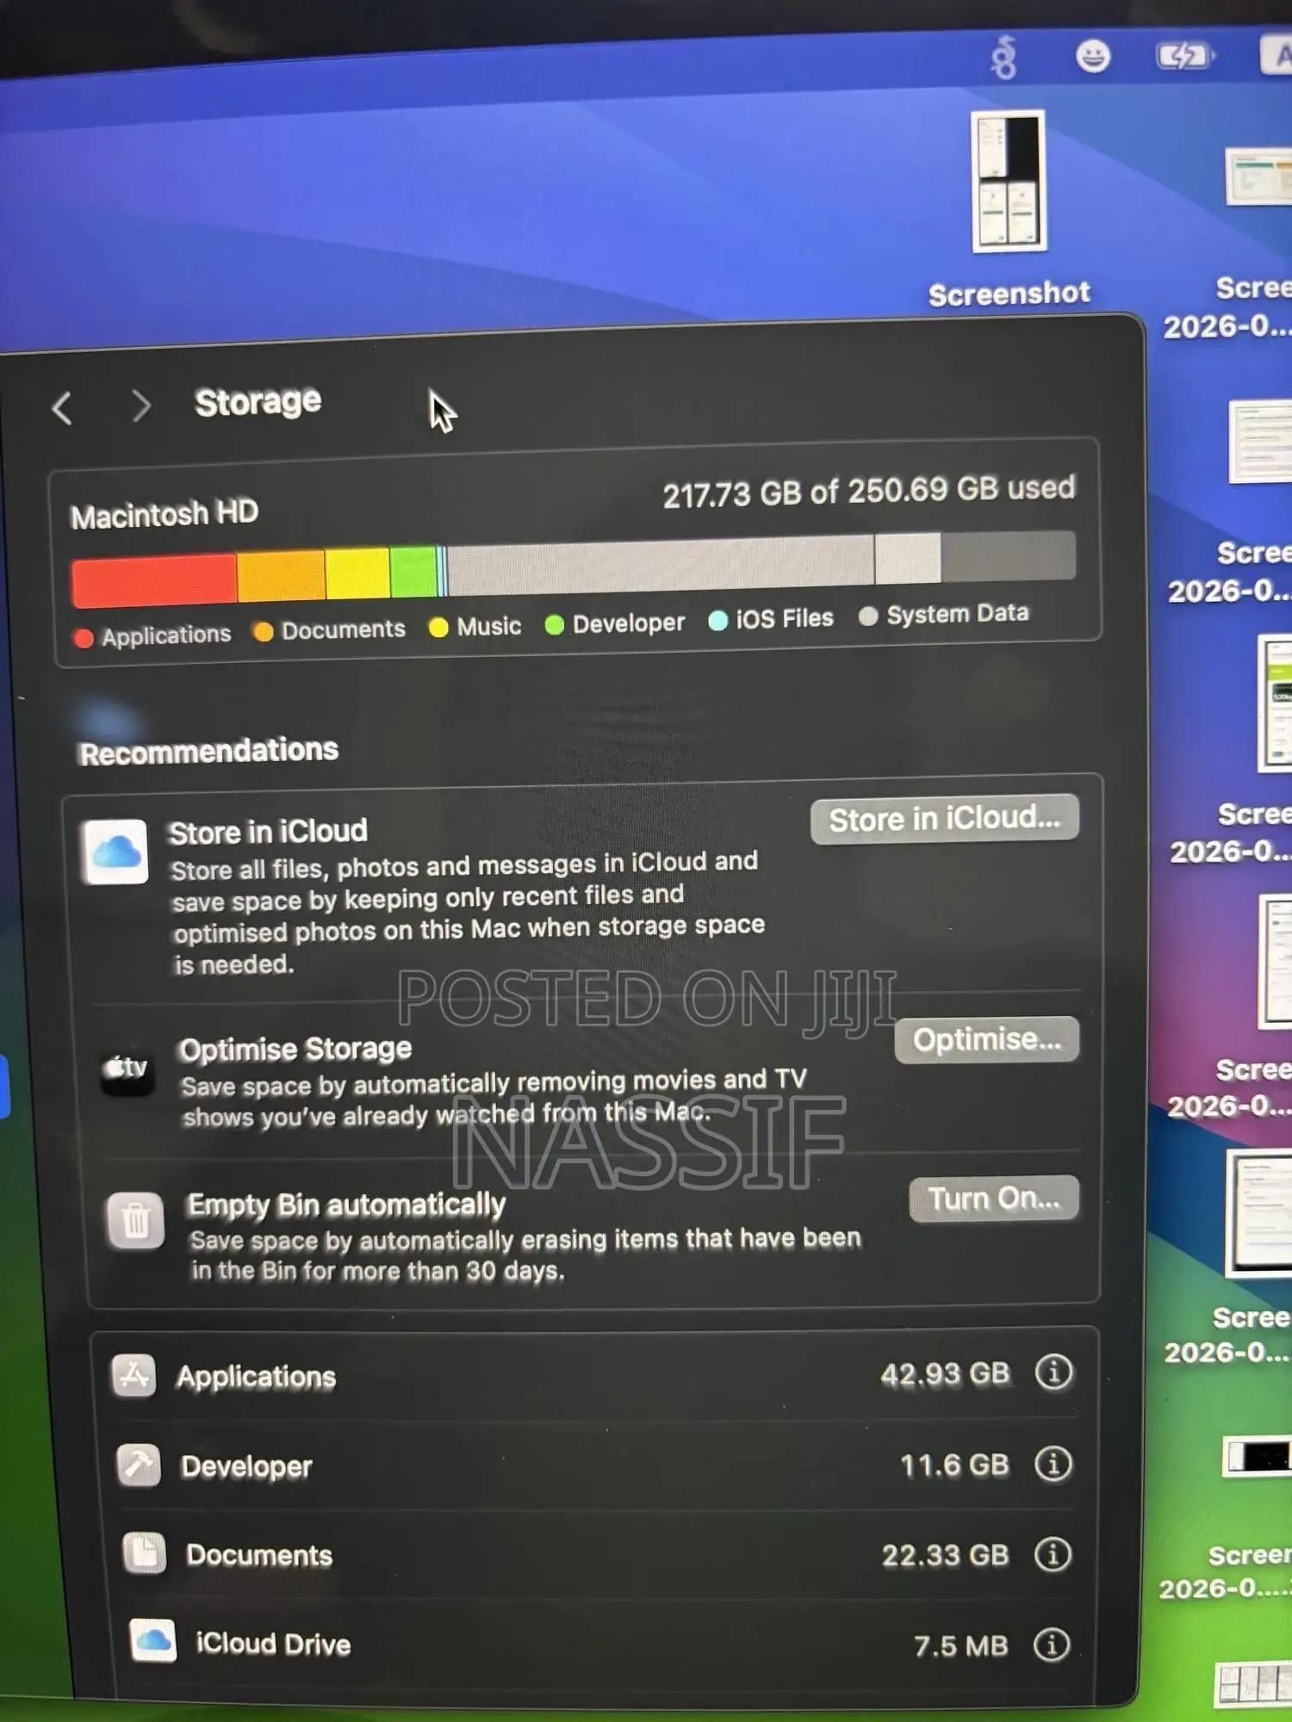Select the Screenshot file thumbnail on the desktop

point(1009,181)
